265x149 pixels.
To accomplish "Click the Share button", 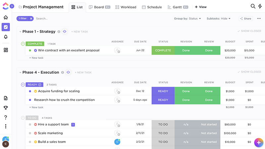I will click(x=245, y=19).
